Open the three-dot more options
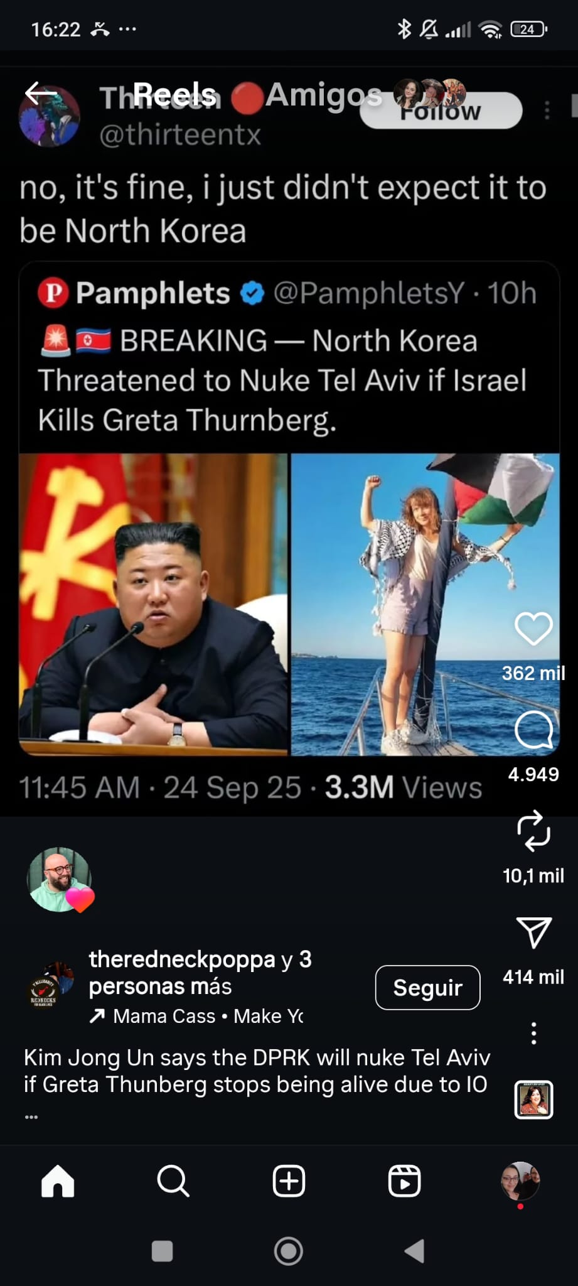The width and height of the screenshot is (578, 1286). pyautogui.click(x=533, y=1033)
